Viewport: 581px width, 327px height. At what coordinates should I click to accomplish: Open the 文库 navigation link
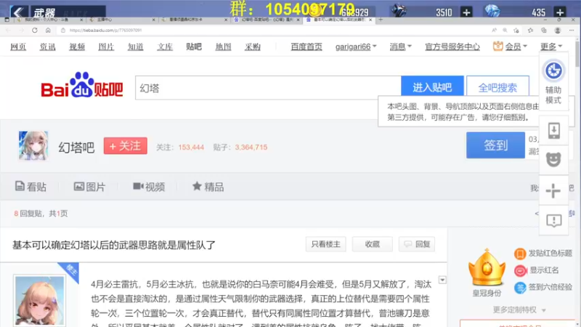165,47
